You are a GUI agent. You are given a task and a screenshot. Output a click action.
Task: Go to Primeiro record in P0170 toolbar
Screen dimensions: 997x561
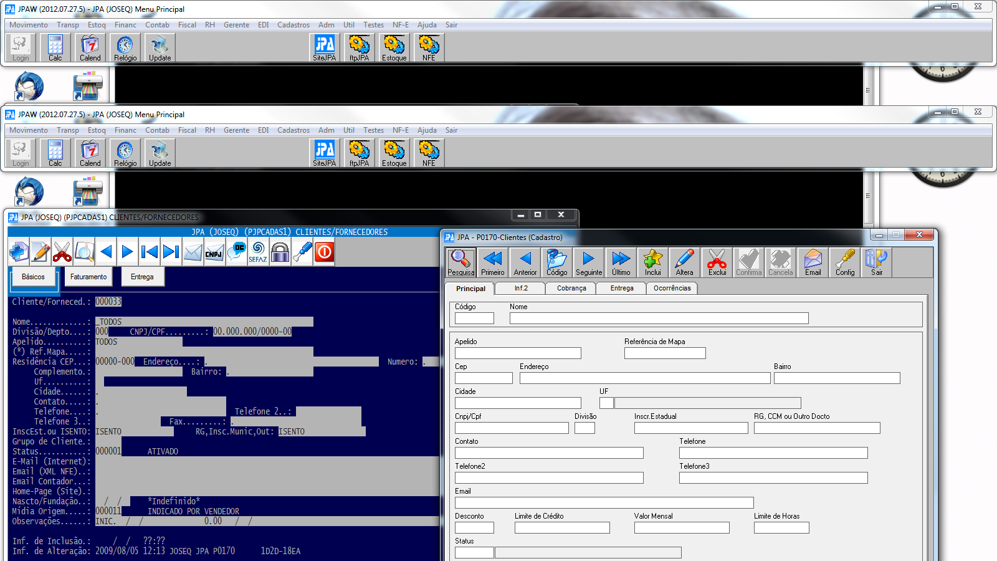[493, 262]
